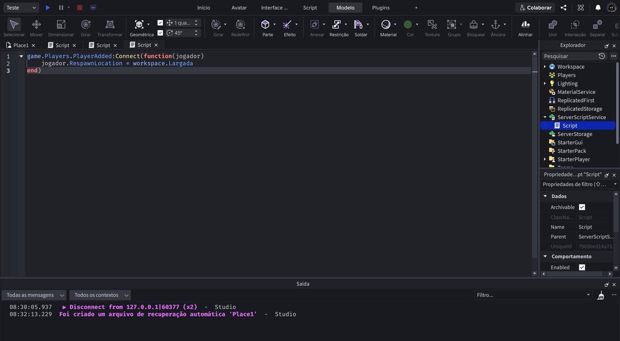
Task: Click the Interseção icon
Action: click(575, 24)
